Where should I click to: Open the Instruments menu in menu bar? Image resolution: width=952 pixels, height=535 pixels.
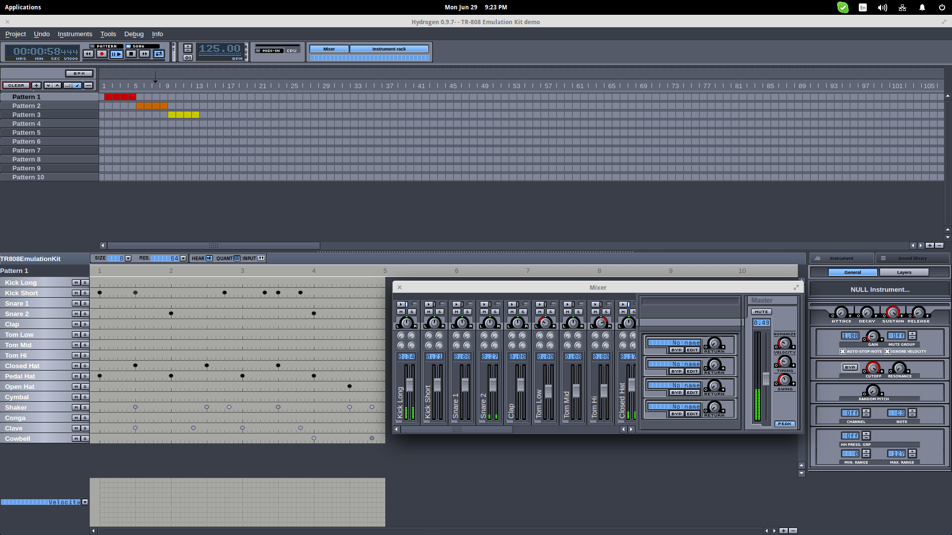click(74, 33)
